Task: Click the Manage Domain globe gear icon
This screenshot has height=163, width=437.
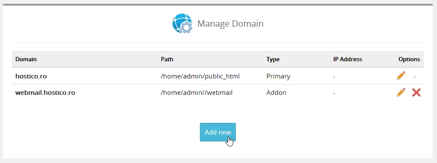Action: [182, 23]
